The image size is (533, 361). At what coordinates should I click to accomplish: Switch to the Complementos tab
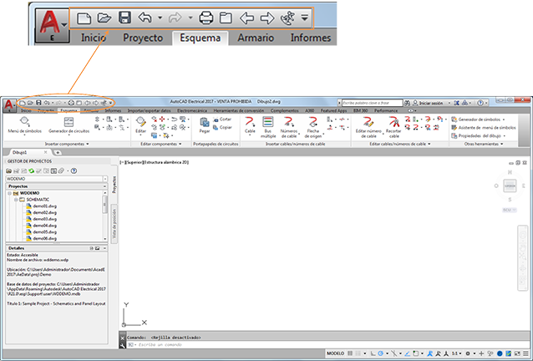[x=285, y=111]
